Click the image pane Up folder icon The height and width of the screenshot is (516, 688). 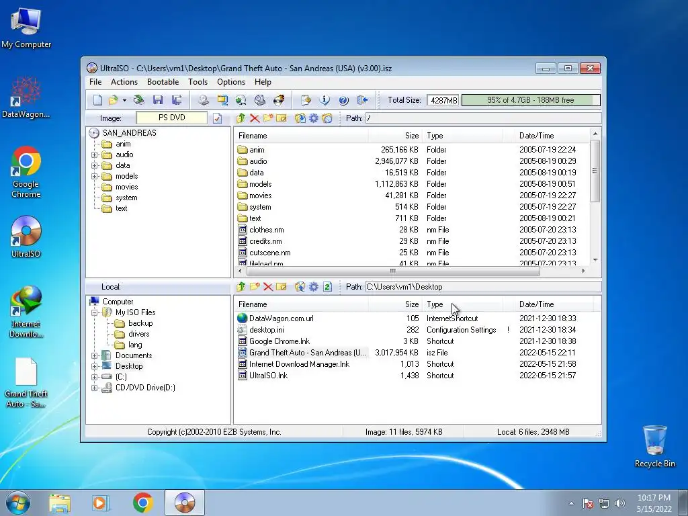click(241, 118)
